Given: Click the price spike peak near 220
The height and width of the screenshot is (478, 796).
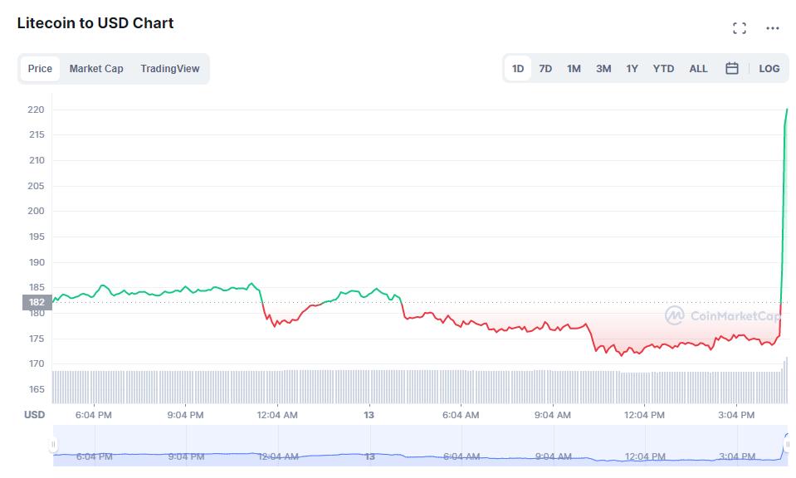Looking at the screenshot, I should 787,110.
